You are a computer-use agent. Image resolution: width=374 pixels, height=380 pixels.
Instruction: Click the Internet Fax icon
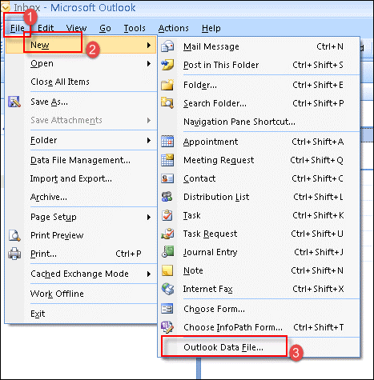(x=167, y=289)
